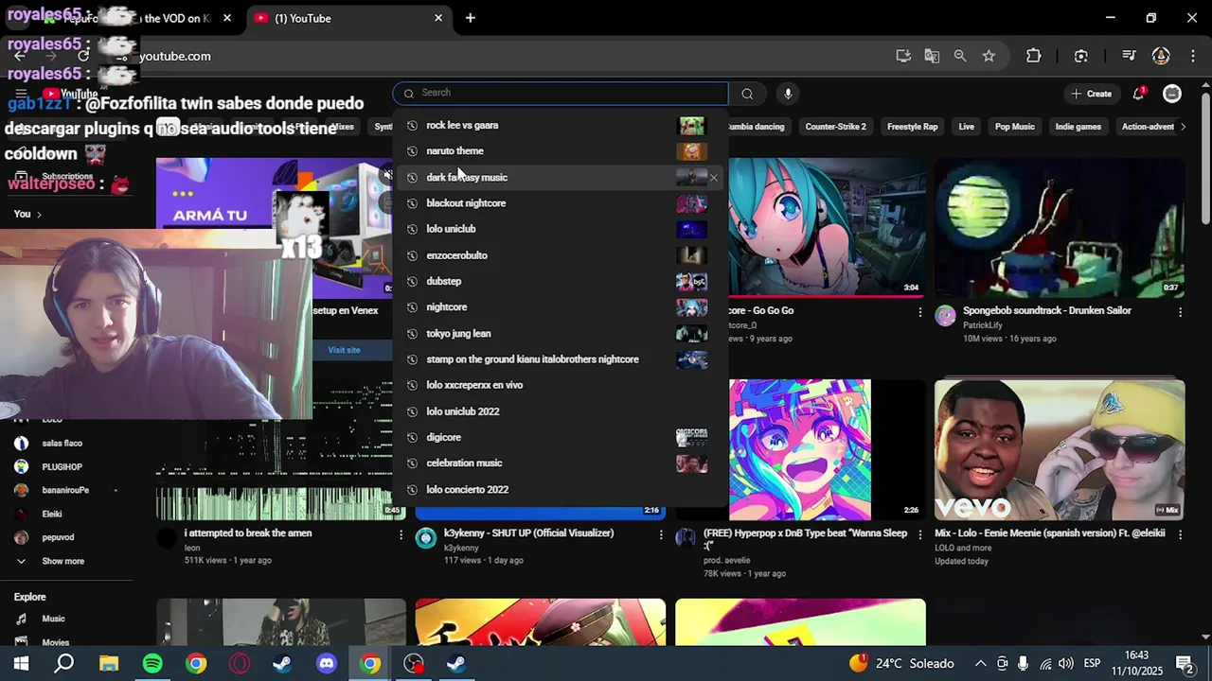Open Spongebob Drunken Sailor video thumbnail

[x=1059, y=227]
